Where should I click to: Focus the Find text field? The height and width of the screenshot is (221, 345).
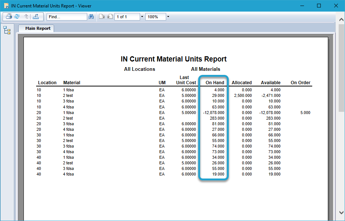67,17
